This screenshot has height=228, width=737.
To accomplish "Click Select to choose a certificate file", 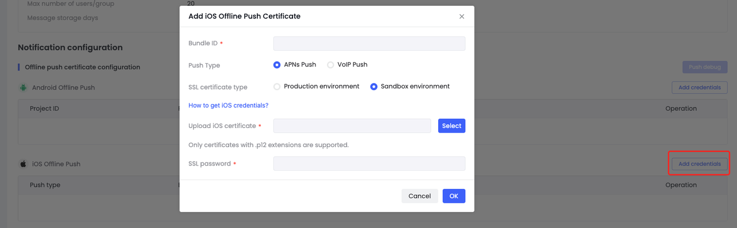I will point(451,126).
